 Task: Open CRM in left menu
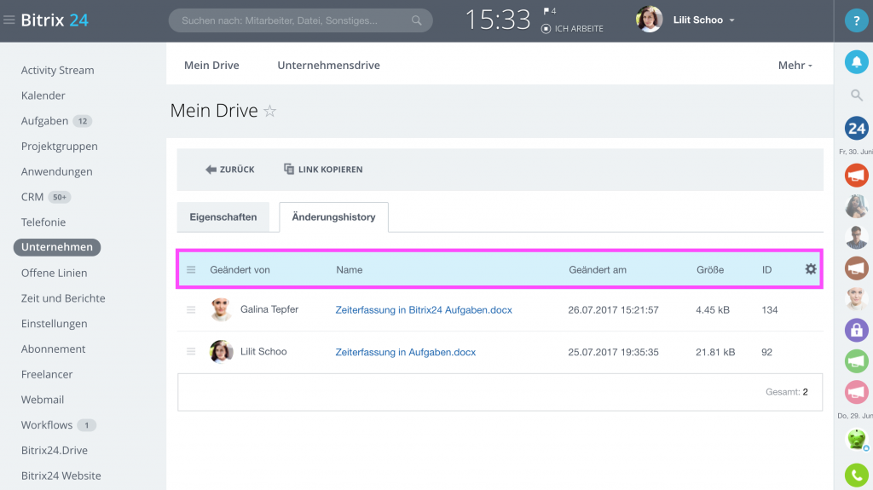pyautogui.click(x=32, y=197)
